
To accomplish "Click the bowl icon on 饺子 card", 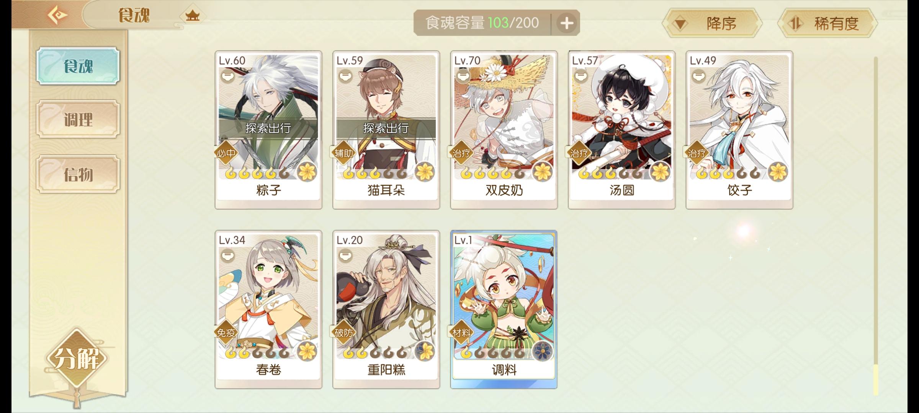I will tap(698, 76).
